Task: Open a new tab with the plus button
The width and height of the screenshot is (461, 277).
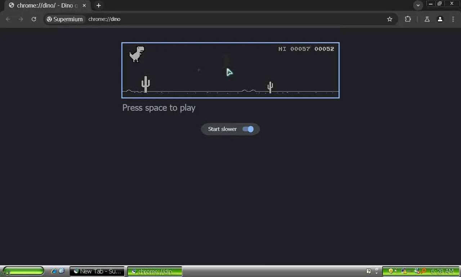Action: click(99, 5)
